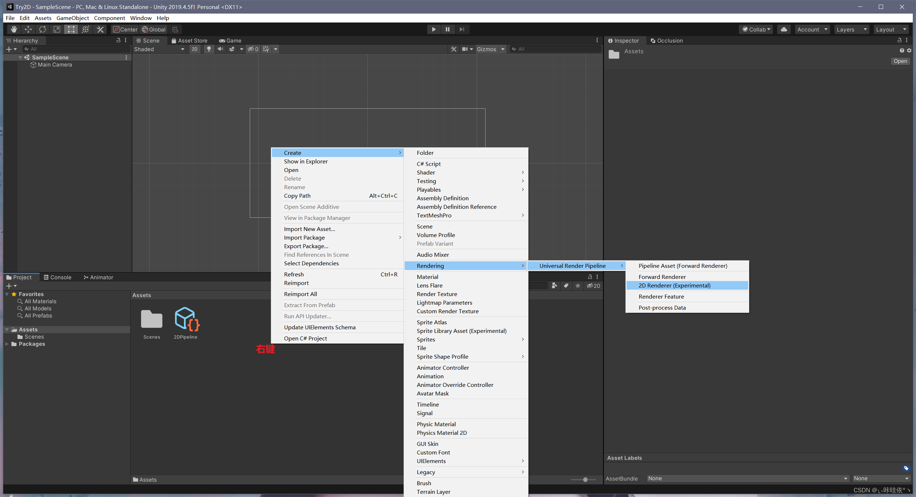Switch to the Occlusion tab
This screenshot has width=916, height=497.
tap(667, 40)
